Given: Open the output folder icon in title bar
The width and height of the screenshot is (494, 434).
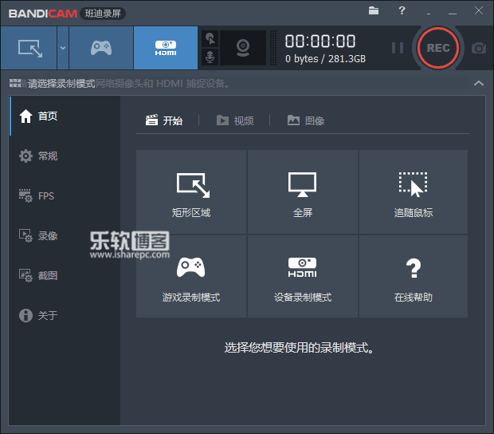Looking at the screenshot, I should (374, 10).
